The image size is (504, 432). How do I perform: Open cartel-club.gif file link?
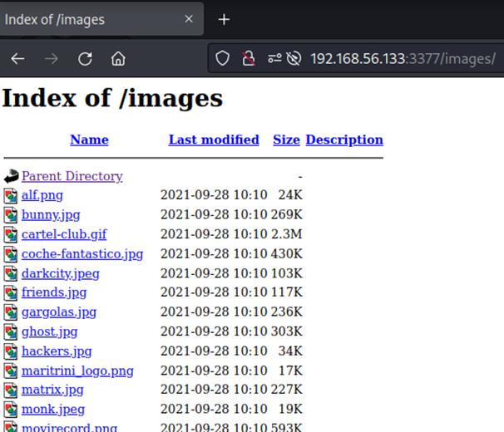64,234
